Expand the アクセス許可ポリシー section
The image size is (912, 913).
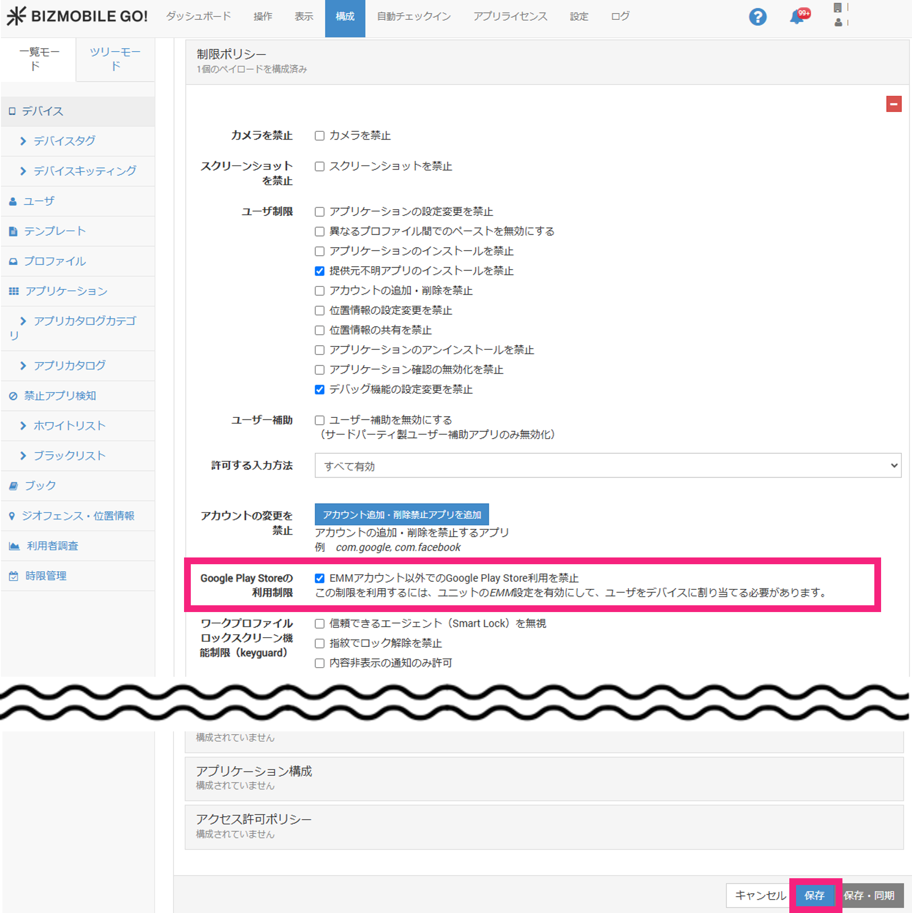tap(543, 826)
